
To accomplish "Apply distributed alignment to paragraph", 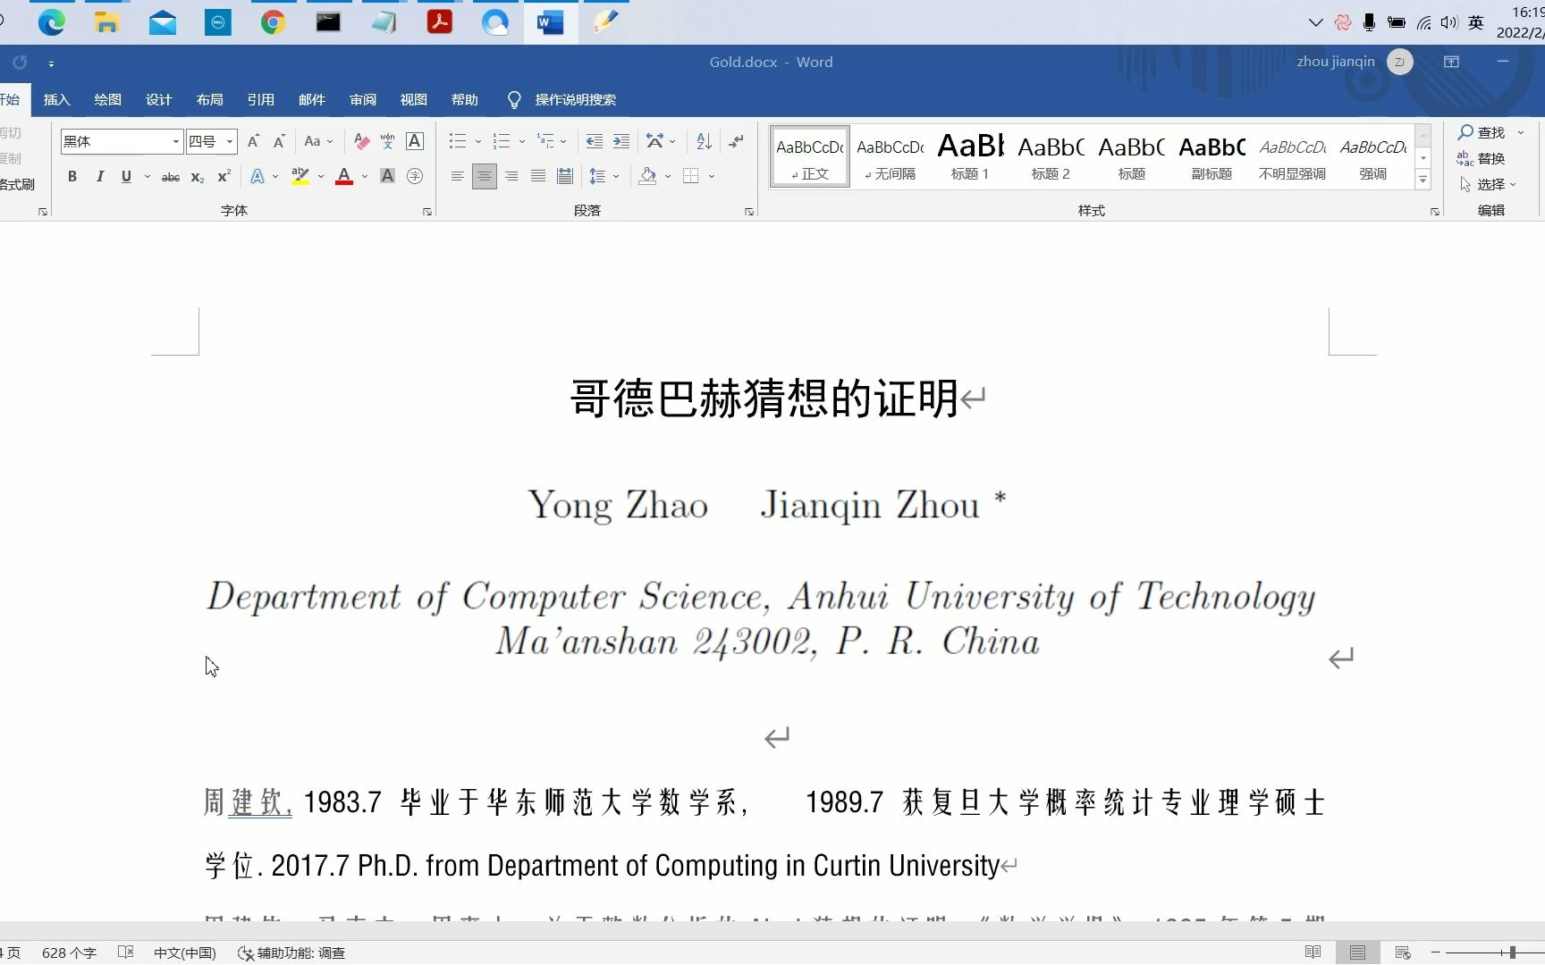I will click(x=564, y=177).
